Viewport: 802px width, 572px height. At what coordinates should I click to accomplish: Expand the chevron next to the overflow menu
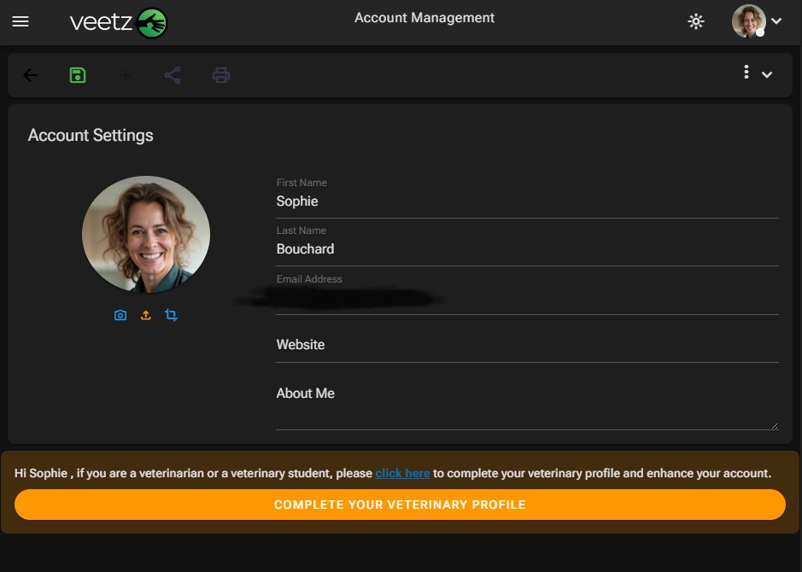766,75
